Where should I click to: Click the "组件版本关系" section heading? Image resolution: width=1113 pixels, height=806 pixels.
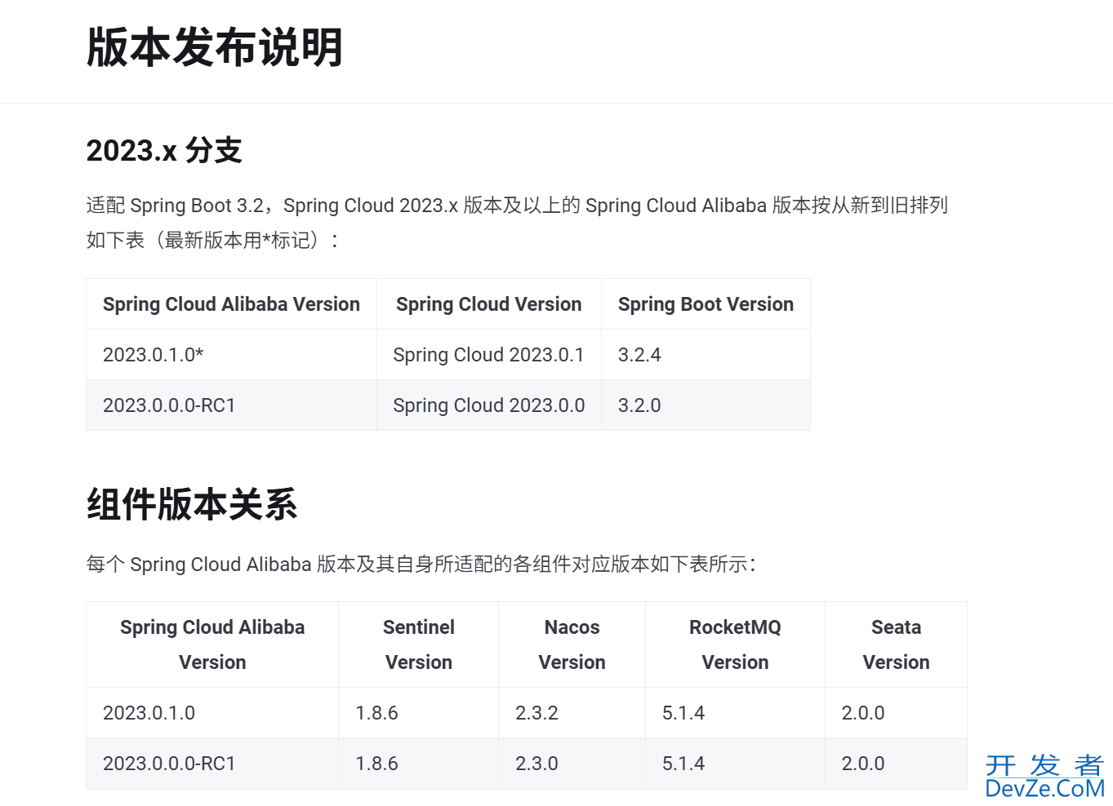pyautogui.click(x=192, y=504)
